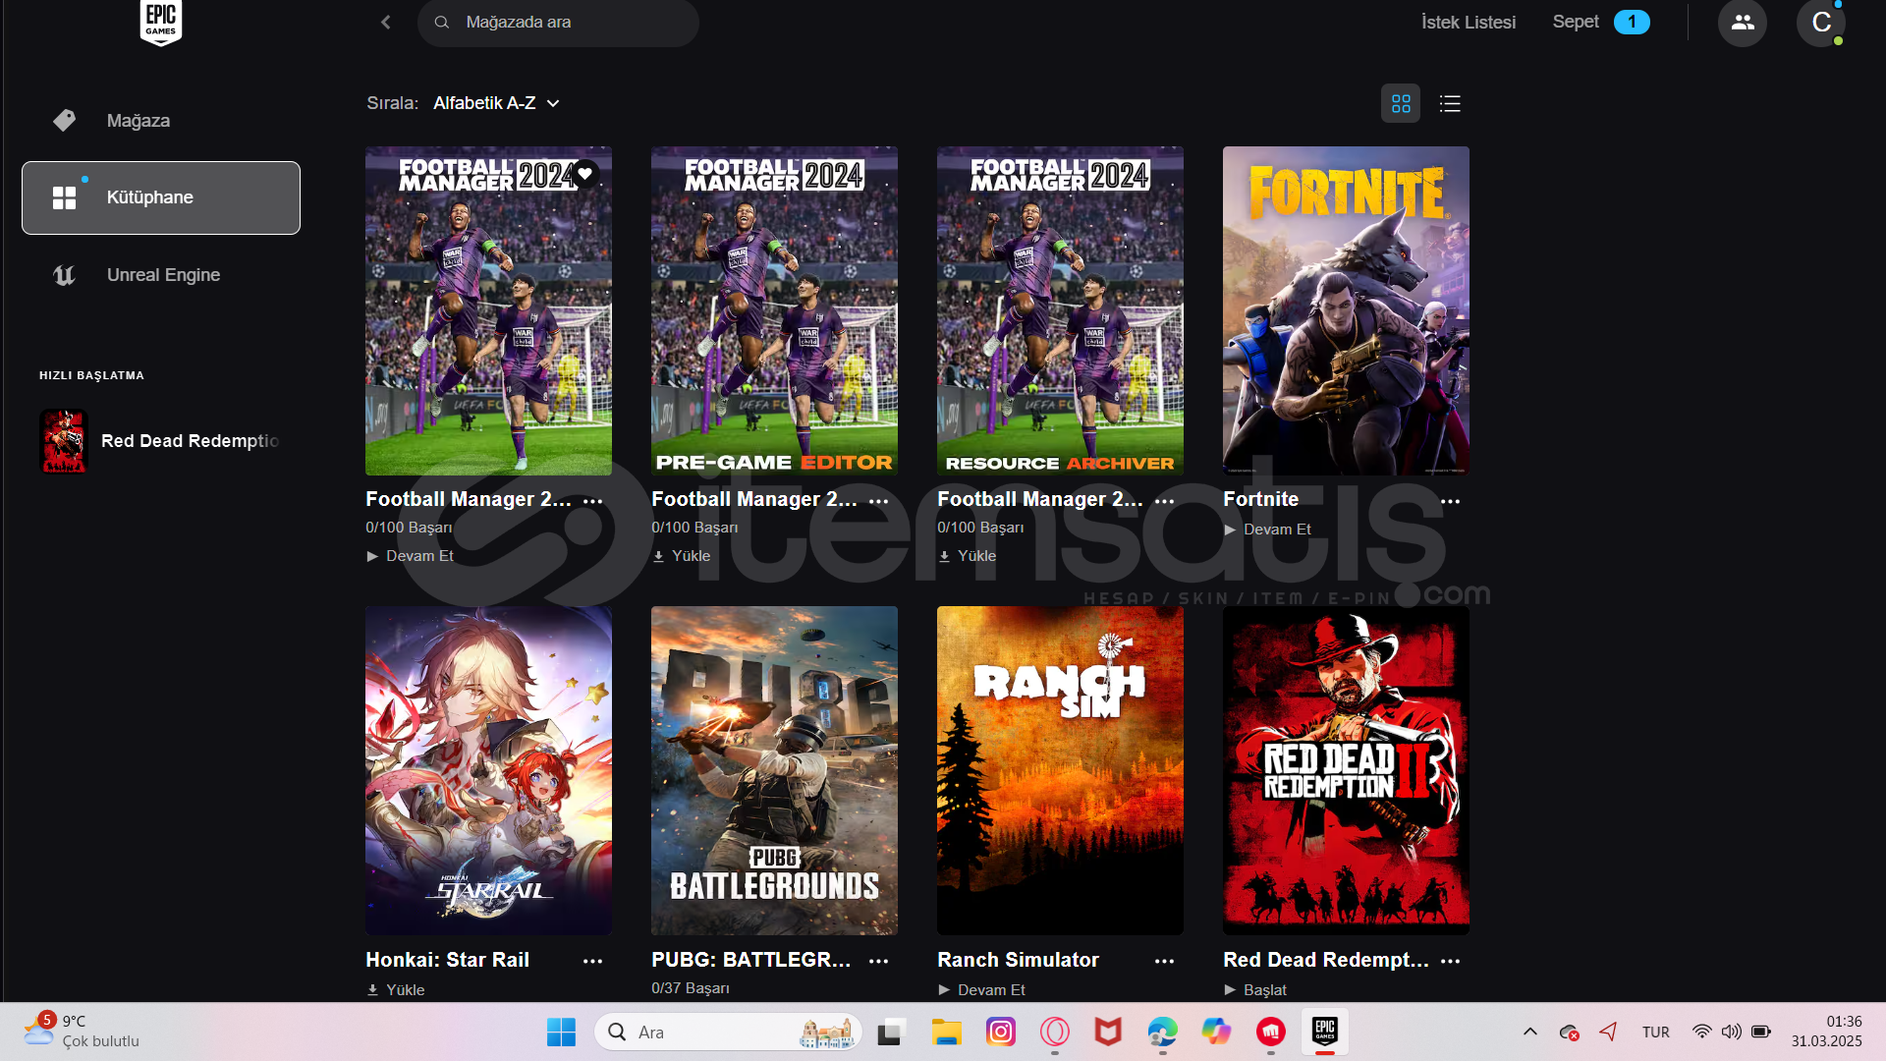Screen dimensions: 1886x1061
Task: Click Başlat under Red Dead Redemption
Action: [x=1254, y=990]
